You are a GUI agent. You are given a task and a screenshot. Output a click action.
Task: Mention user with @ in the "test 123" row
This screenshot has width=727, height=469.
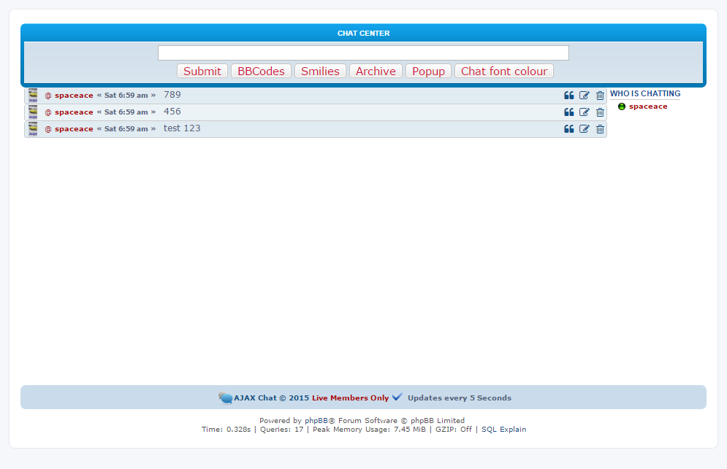48,128
